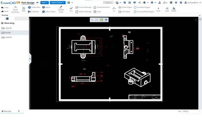This screenshot has height=126, width=202.
Task: Add a Surface Finish symbol
Action: (x=61, y=9)
